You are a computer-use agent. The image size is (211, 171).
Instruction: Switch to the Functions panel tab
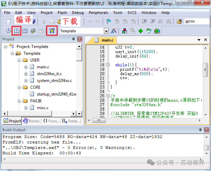click(52, 121)
